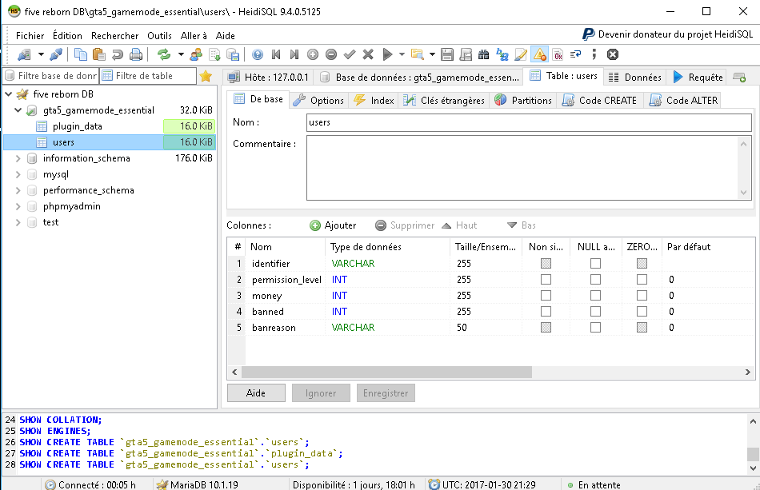Image resolution: width=760 pixels, height=490 pixels.
Task: Click the Haut move-up button
Action: [x=459, y=225]
